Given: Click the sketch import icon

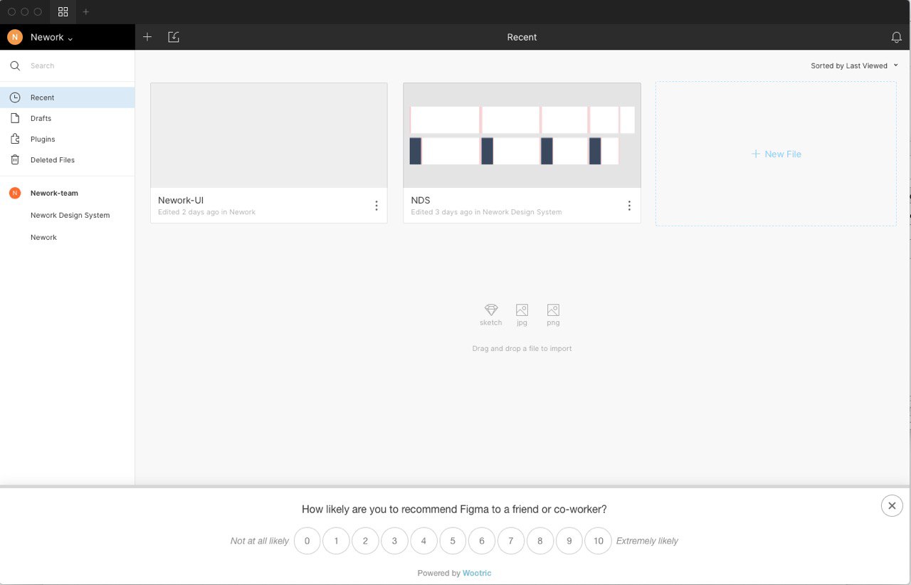Looking at the screenshot, I should pos(491,310).
